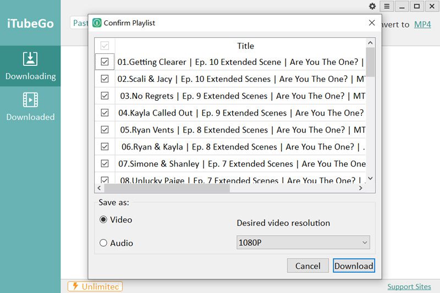
Task: Click the Unlimited upgrade button
Action: click(95, 286)
